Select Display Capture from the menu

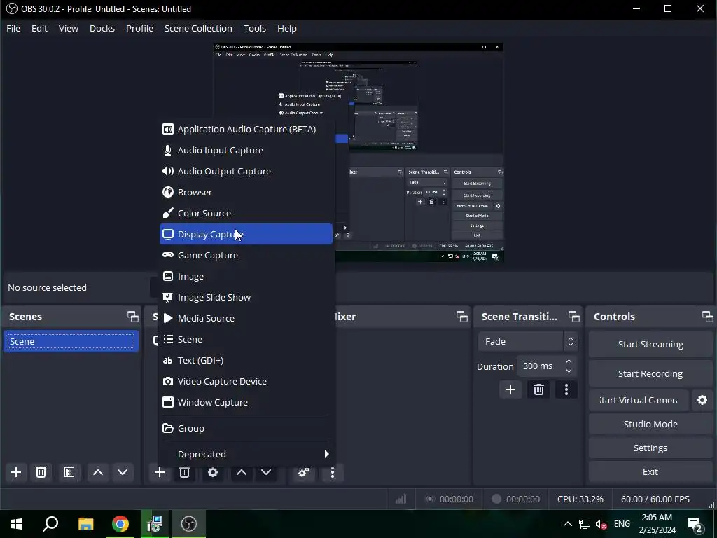(246, 234)
